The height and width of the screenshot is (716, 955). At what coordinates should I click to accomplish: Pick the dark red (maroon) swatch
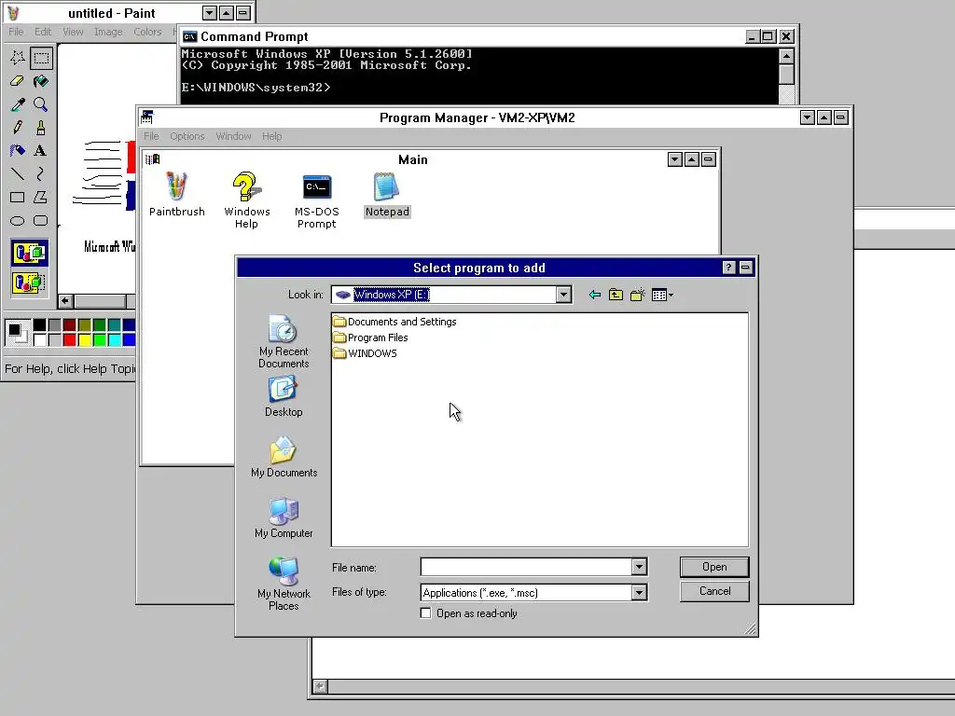pyautogui.click(x=69, y=325)
